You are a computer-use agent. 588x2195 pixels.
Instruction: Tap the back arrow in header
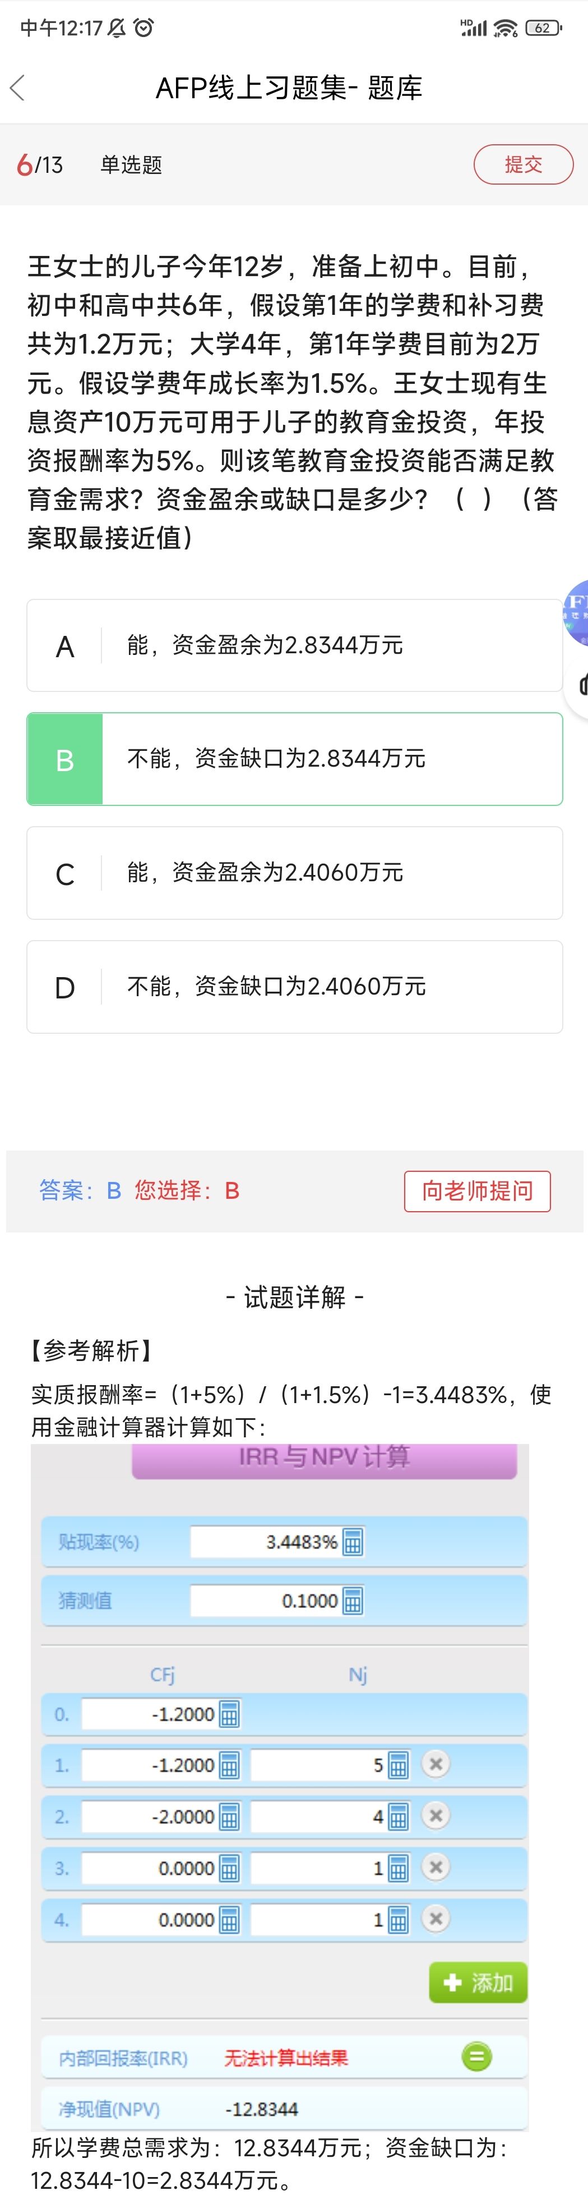17,87
